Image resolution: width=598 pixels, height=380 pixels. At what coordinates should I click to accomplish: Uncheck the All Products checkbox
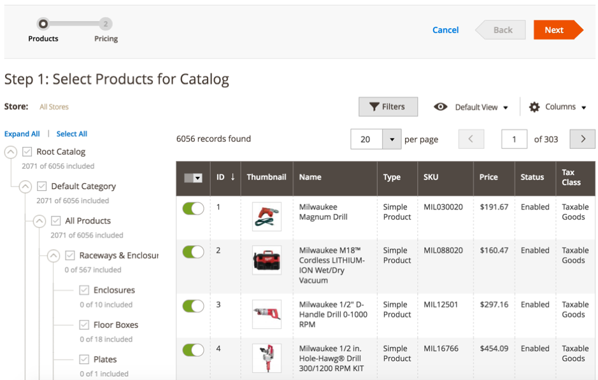click(x=55, y=221)
